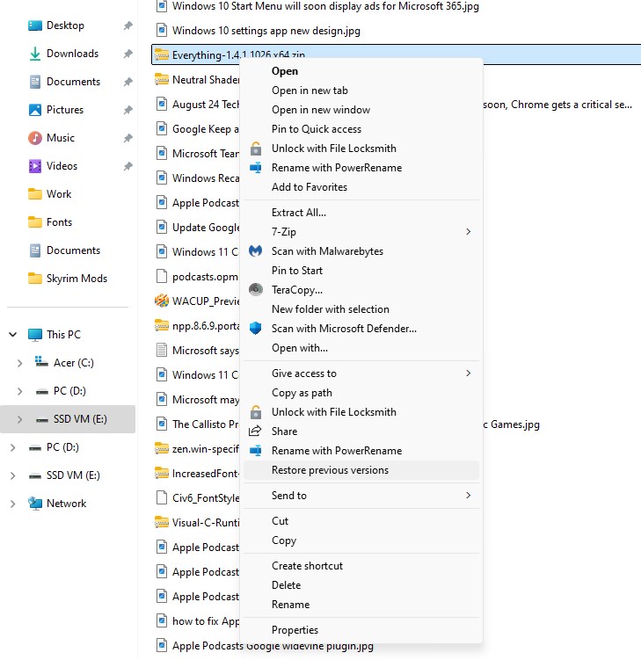Open the Network location icon in the sidebar
The image size is (641, 660).
35,504
